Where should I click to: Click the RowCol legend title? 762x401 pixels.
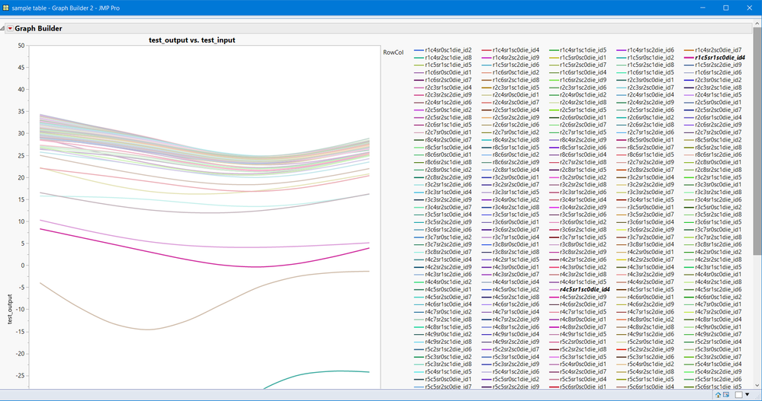(x=393, y=53)
